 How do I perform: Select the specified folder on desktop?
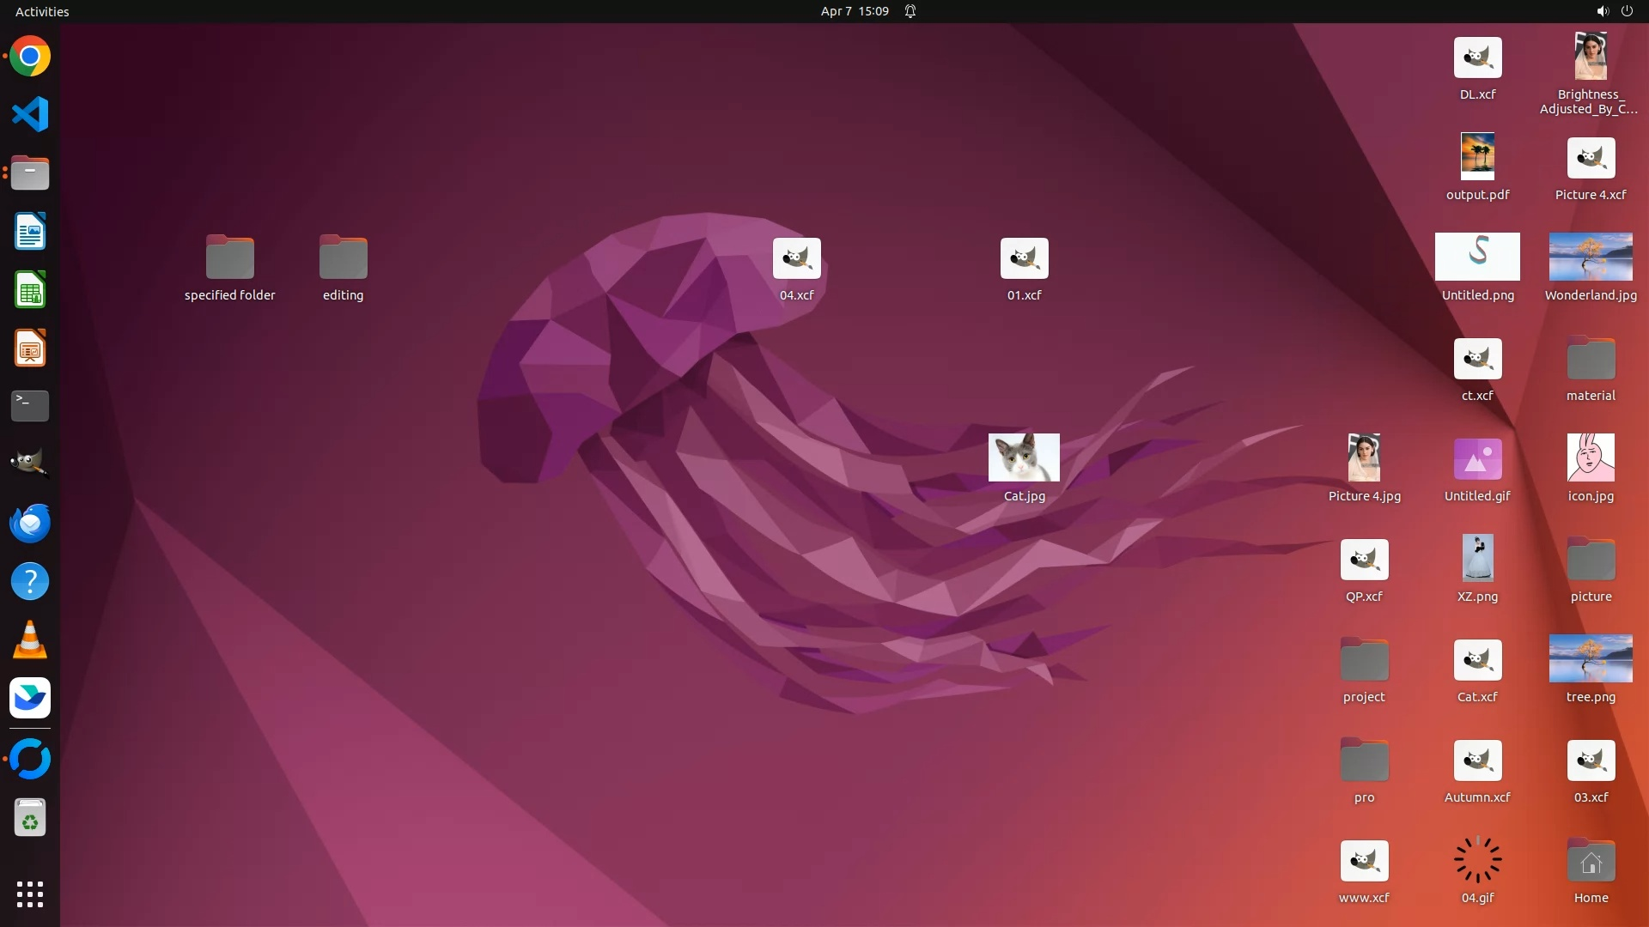click(229, 257)
